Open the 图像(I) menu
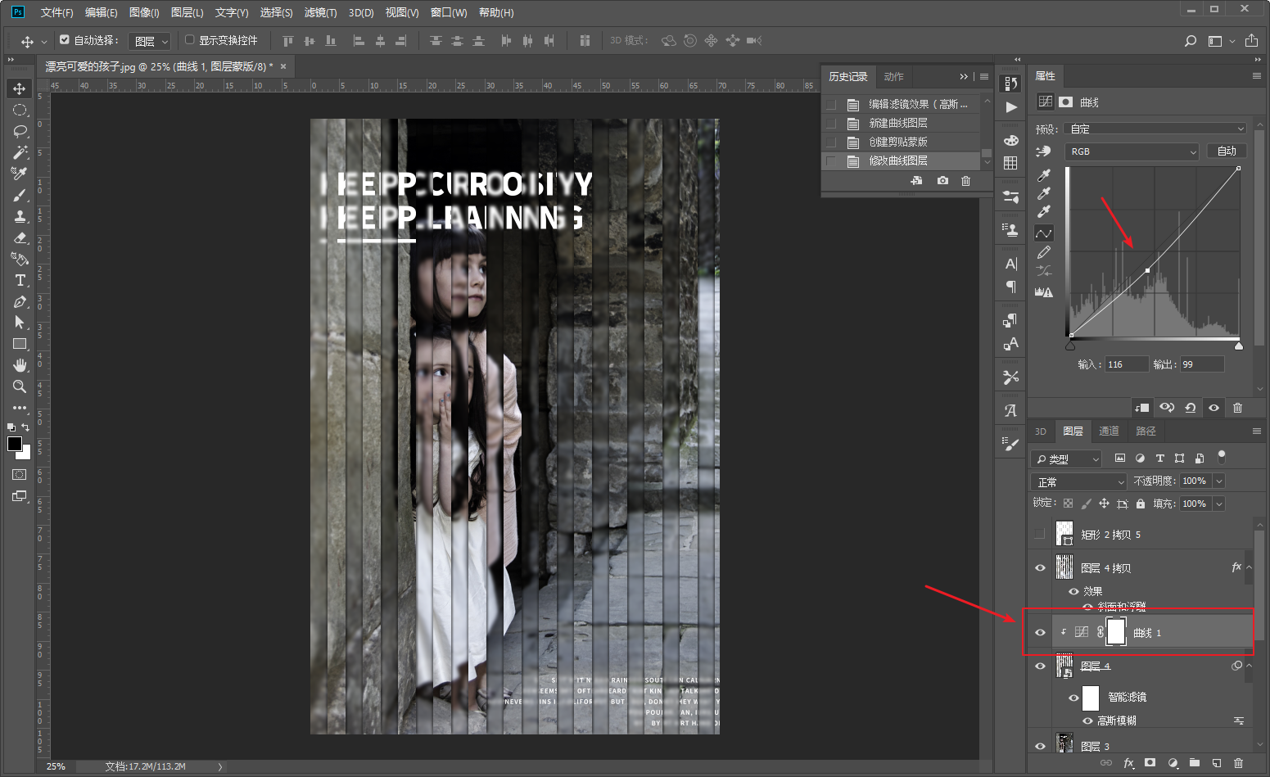Image resolution: width=1270 pixels, height=777 pixels. pyautogui.click(x=144, y=12)
